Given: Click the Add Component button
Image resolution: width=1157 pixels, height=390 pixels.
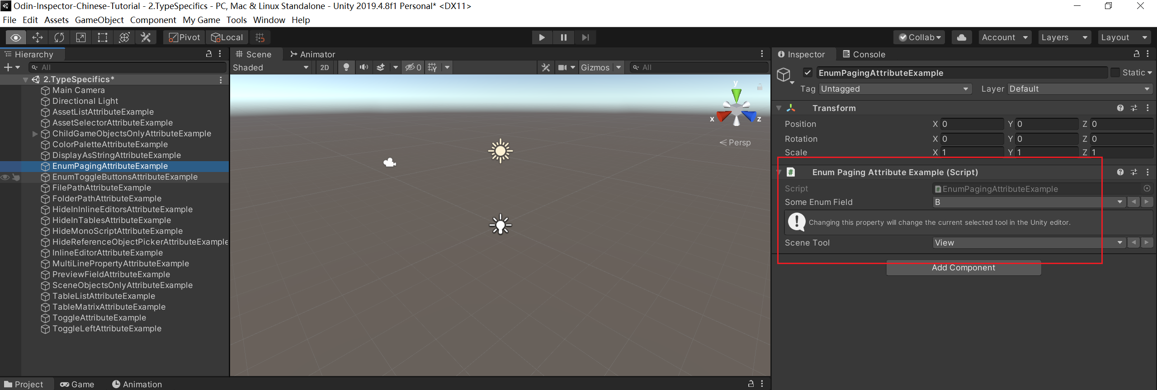Looking at the screenshot, I should 963,268.
